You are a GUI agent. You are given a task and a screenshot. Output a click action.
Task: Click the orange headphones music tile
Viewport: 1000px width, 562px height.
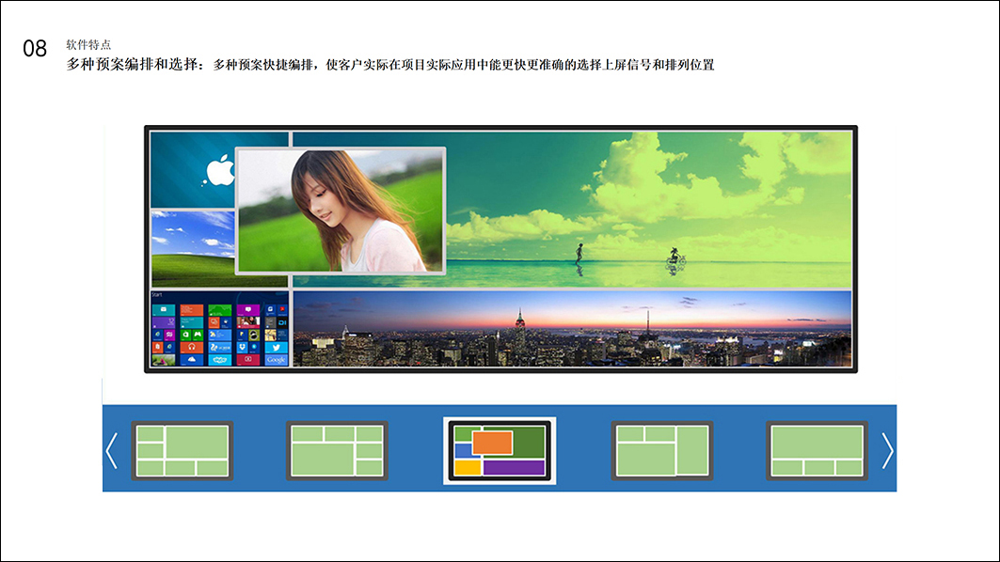click(191, 347)
